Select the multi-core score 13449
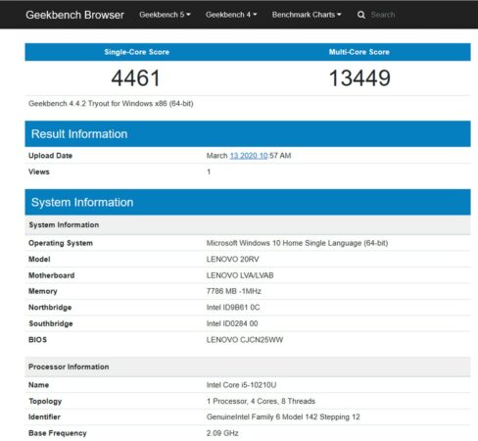 pos(359,78)
